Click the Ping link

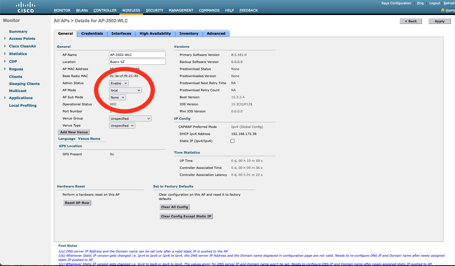(x=420, y=3)
